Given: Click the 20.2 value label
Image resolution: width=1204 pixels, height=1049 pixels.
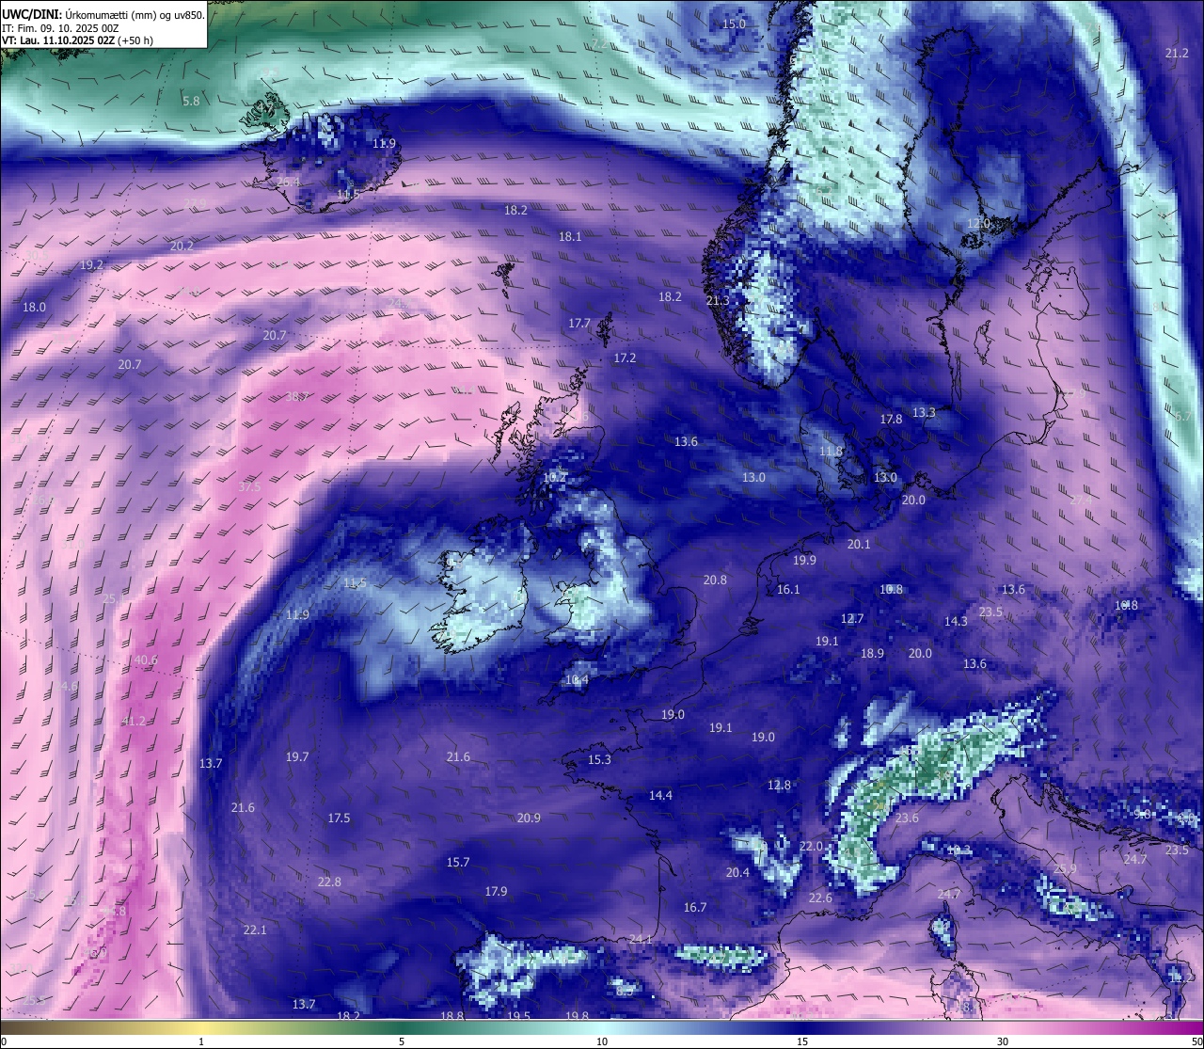Looking at the screenshot, I should tap(182, 246).
